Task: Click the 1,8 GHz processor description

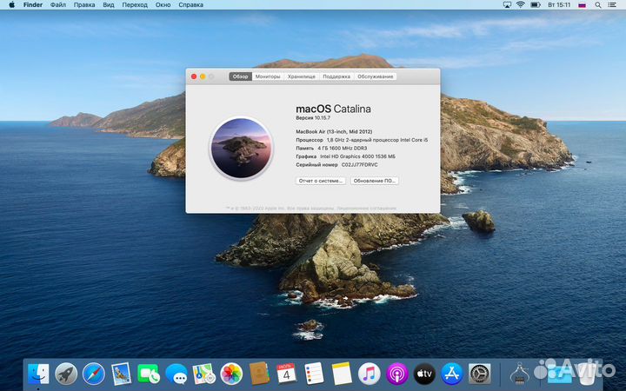Action: 376,140
